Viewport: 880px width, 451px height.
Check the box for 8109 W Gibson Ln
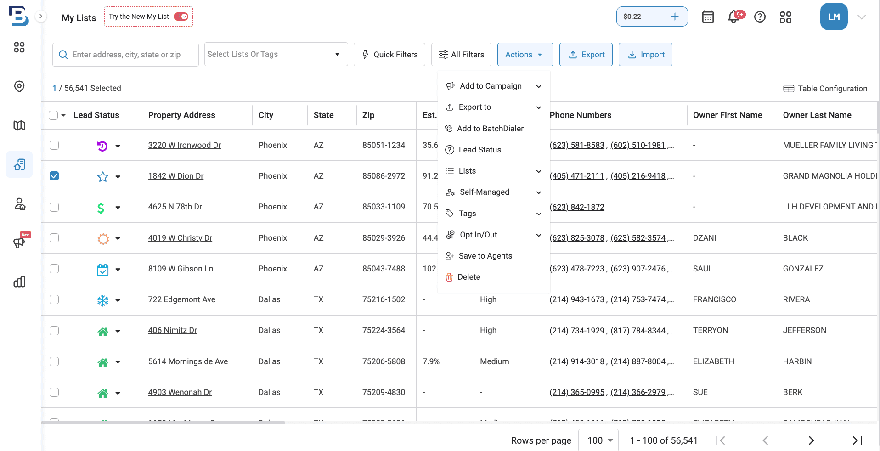pos(54,269)
